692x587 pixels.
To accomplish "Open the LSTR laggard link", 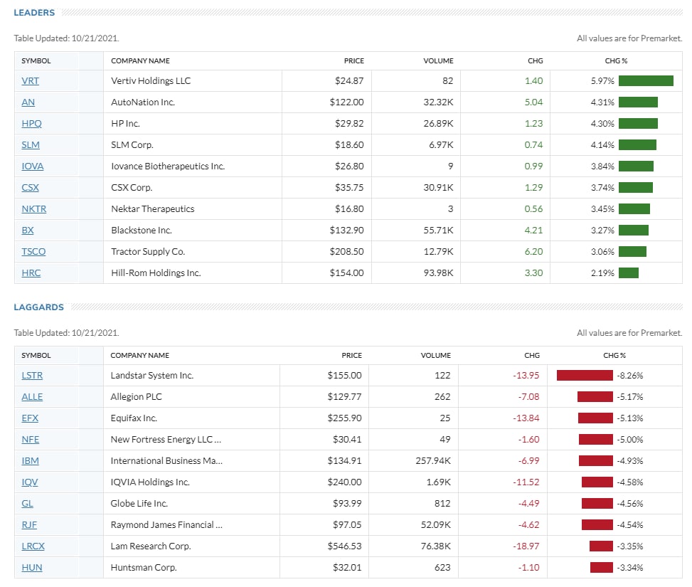I will tap(32, 376).
